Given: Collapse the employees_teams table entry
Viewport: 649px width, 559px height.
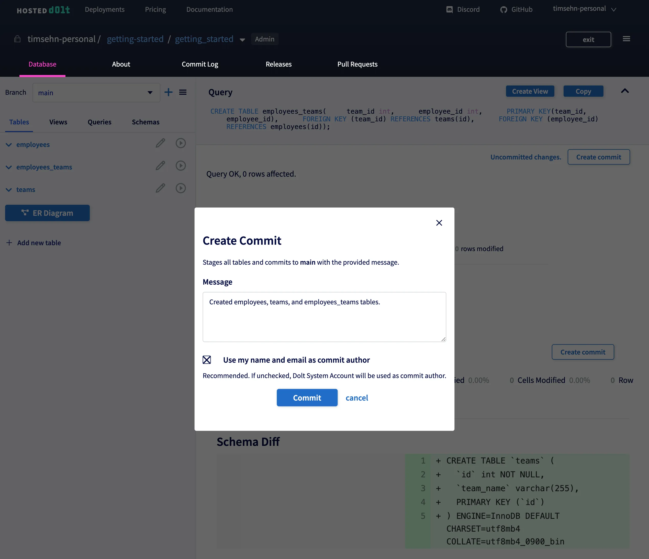Looking at the screenshot, I should tap(8, 167).
